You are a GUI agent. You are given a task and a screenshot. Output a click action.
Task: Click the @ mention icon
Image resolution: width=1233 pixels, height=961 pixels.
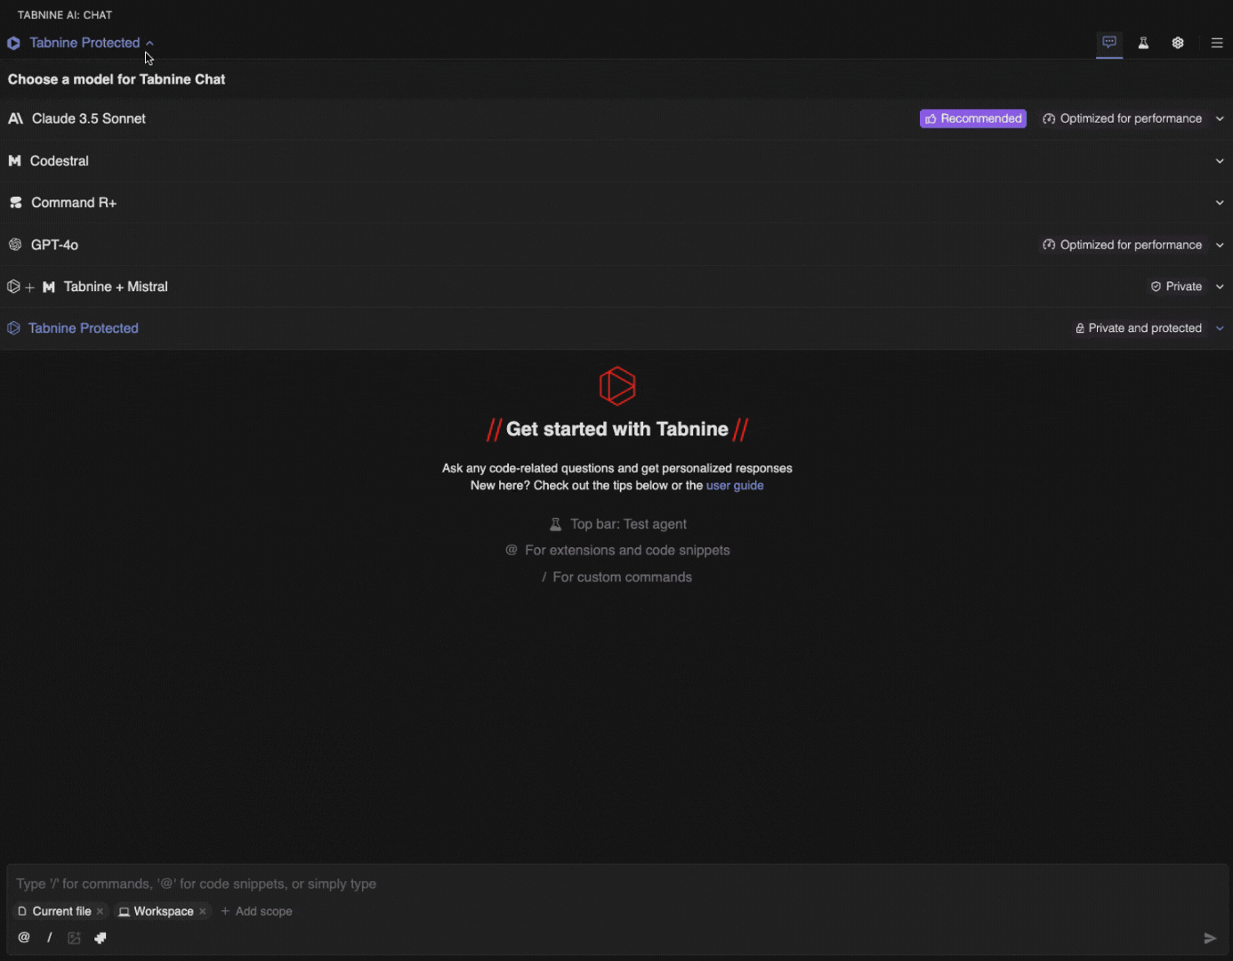(x=24, y=937)
